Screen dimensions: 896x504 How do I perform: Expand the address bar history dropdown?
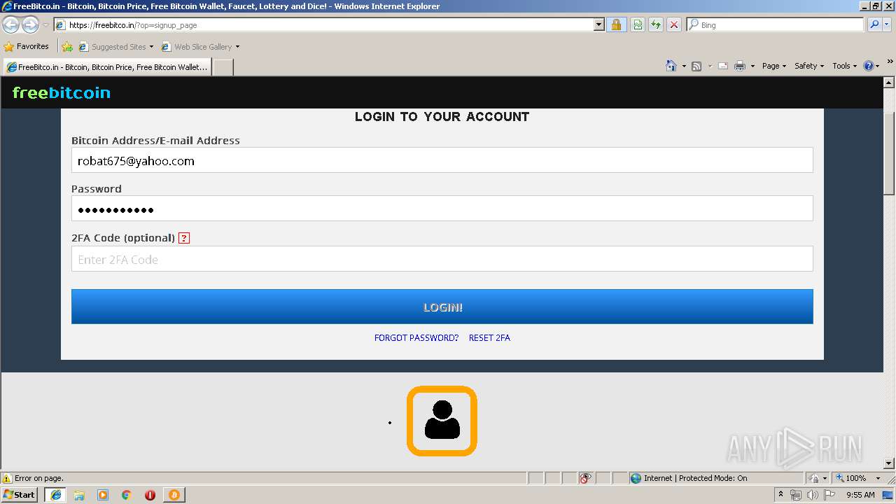[598, 25]
